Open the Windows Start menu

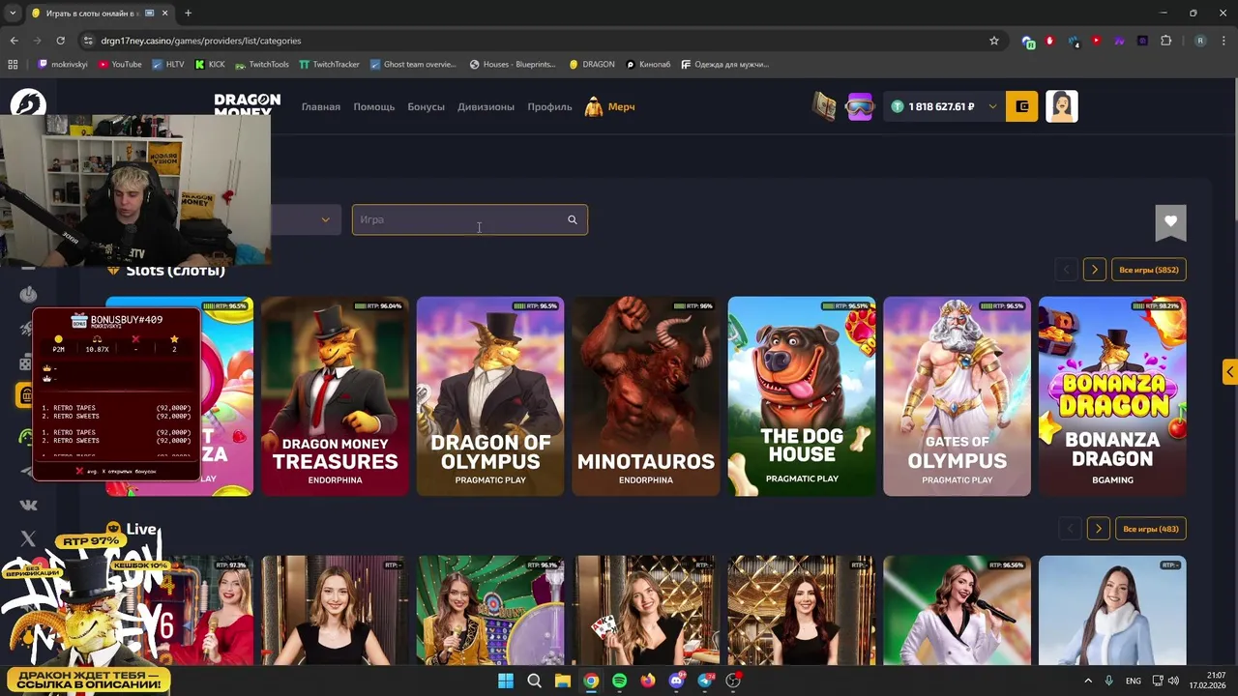pyautogui.click(x=505, y=681)
